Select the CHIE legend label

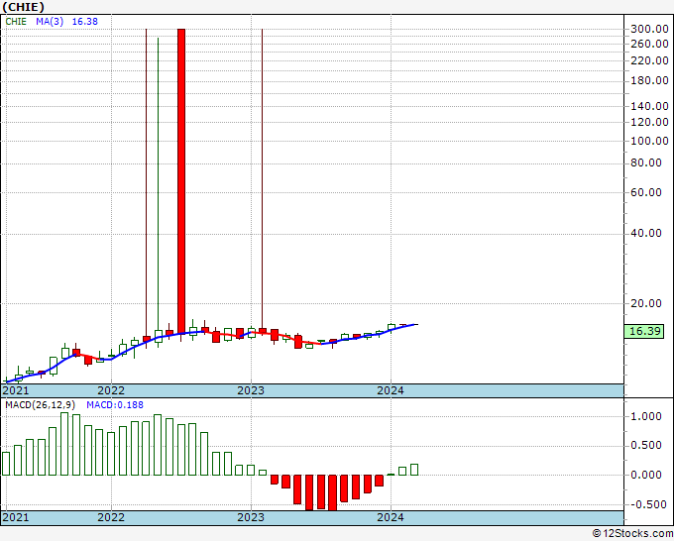[16, 22]
